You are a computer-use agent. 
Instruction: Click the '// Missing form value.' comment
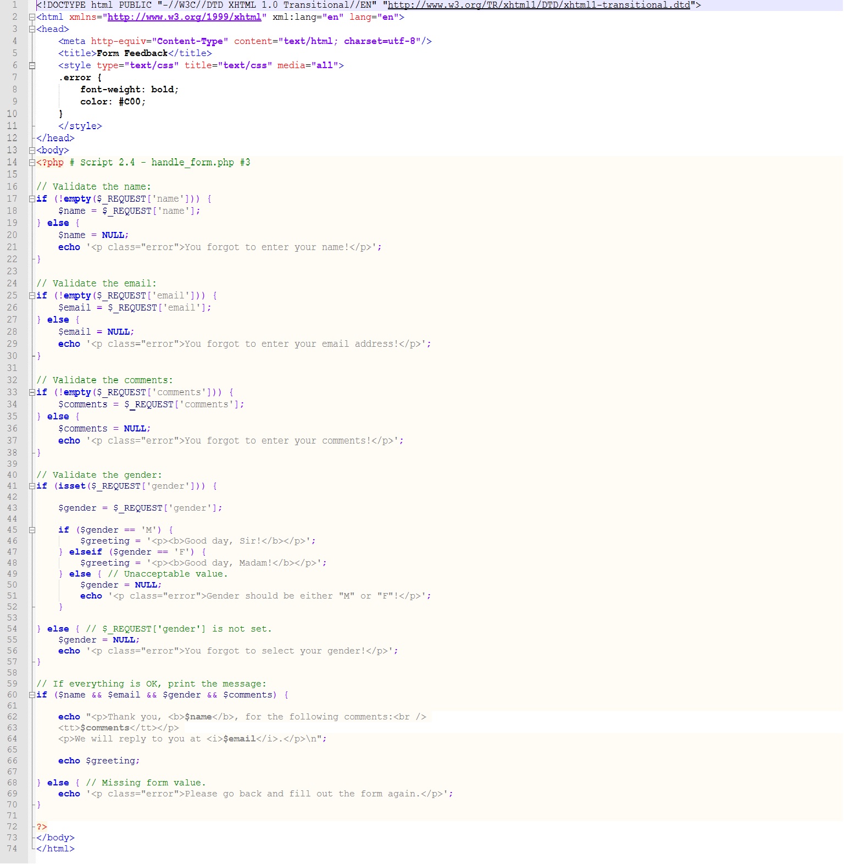tap(146, 783)
